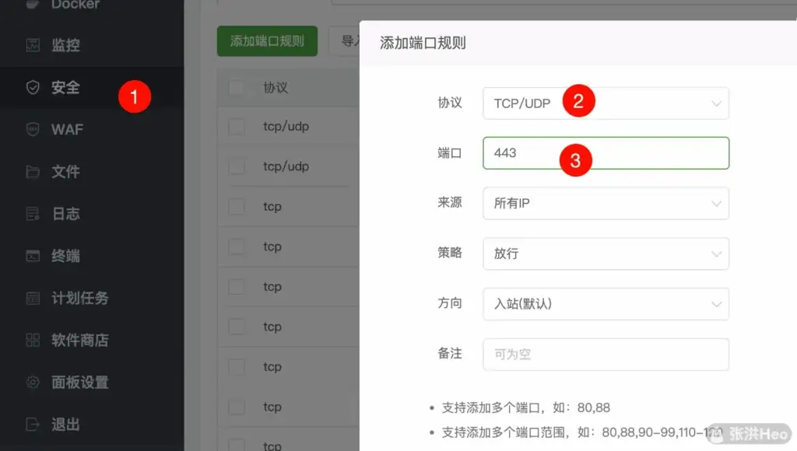Check the third tcp rule's checkbox
The height and width of the screenshot is (451, 797).
(x=237, y=286)
